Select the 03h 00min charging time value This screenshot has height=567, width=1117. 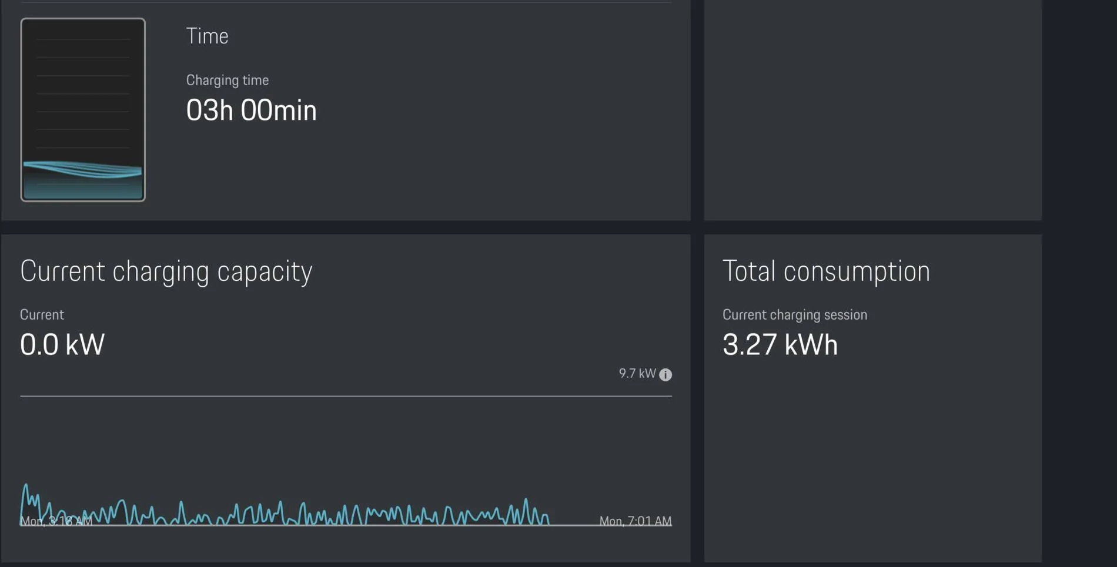pos(251,110)
